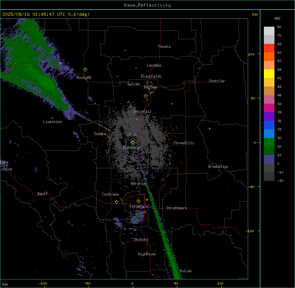The width and height of the screenshot is (295, 288).
Task: Click the brown swatch between 48 and 45
Action: click(x=269, y=91)
